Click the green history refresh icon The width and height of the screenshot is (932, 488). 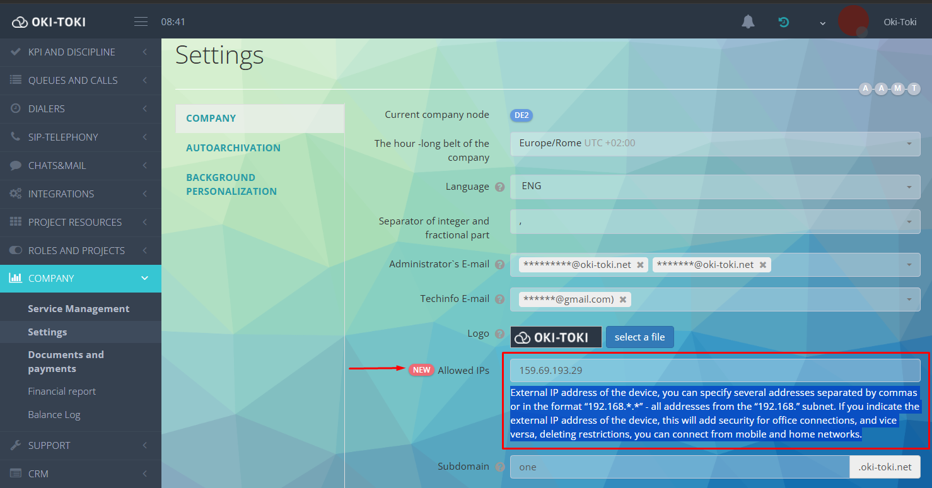point(783,22)
